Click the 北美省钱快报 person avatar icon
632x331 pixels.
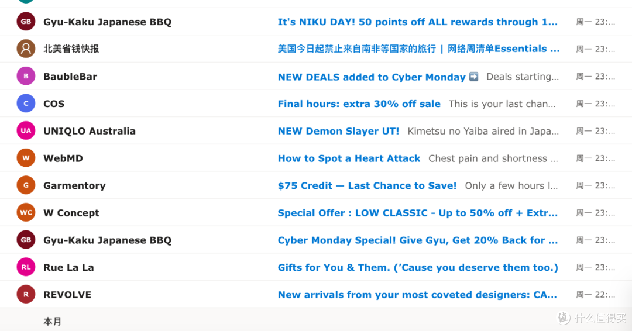coord(26,49)
